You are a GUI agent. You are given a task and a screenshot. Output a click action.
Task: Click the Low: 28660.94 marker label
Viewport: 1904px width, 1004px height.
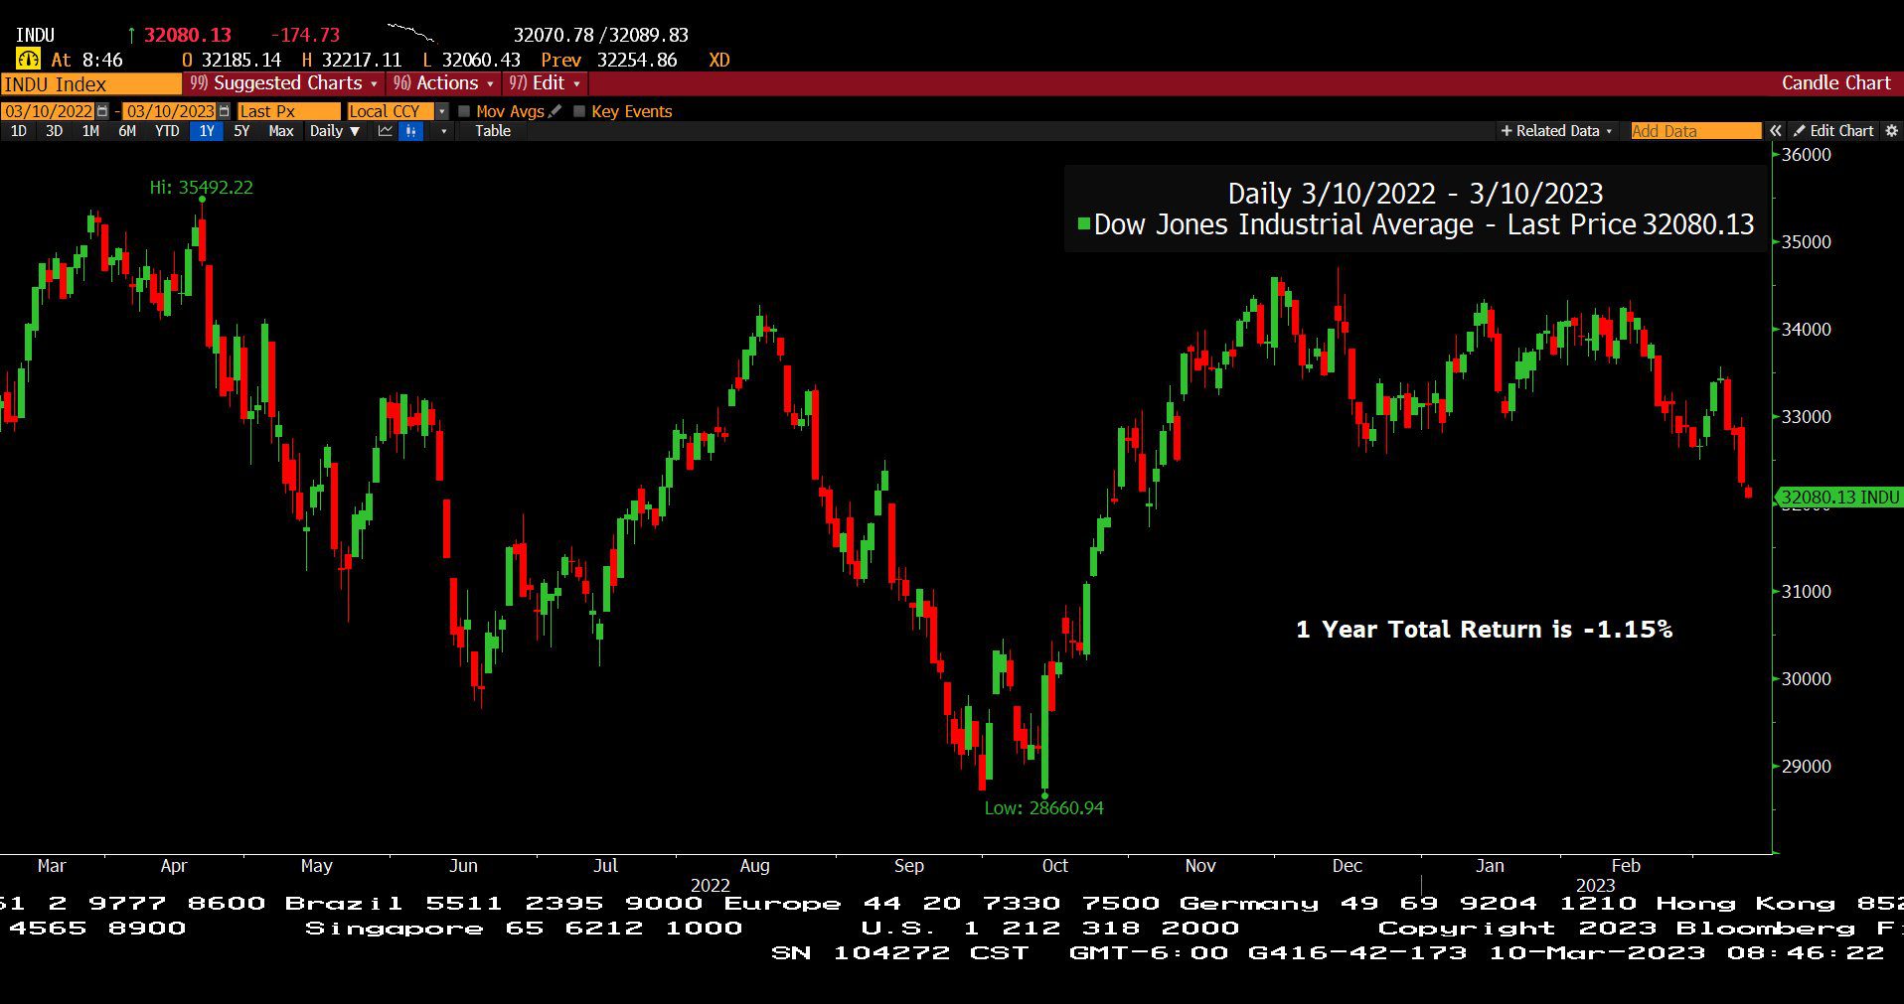pyautogui.click(x=1043, y=808)
